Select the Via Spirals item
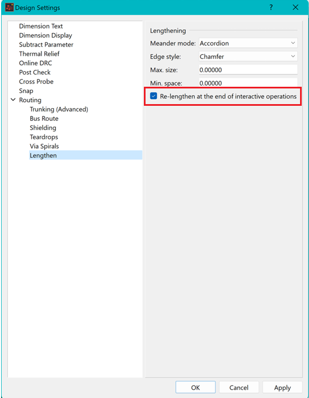309x398 pixels. [x=44, y=146]
